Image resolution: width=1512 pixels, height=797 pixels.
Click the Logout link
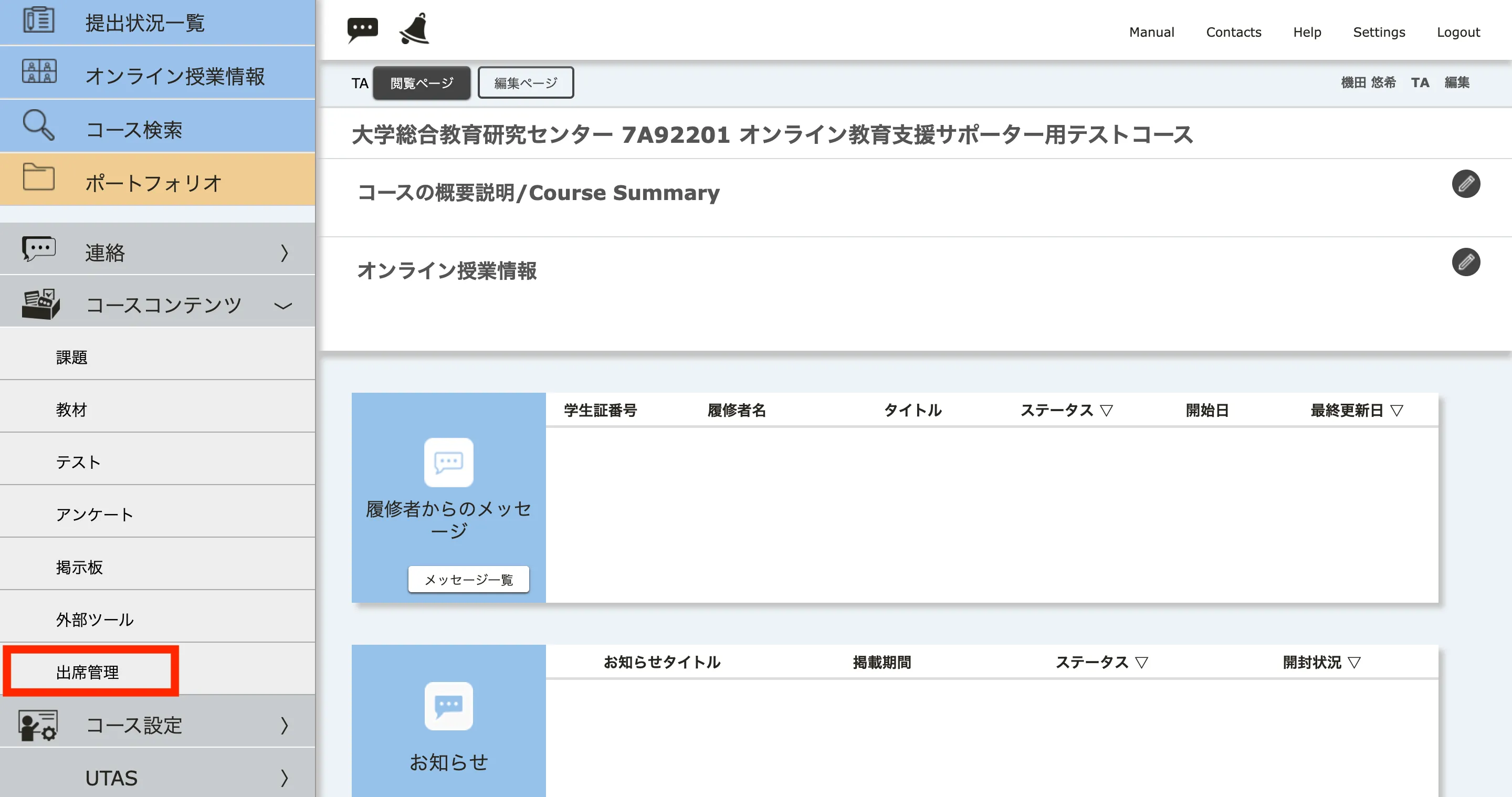1457,32
